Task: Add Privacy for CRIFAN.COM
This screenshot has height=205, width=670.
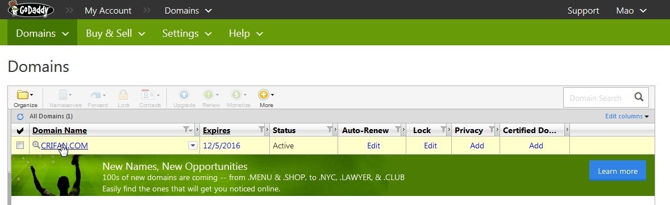Action: [477, 146]
